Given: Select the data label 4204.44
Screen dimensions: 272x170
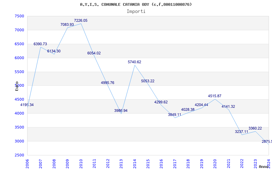Looking at the screenshot, I should [201, 105].
